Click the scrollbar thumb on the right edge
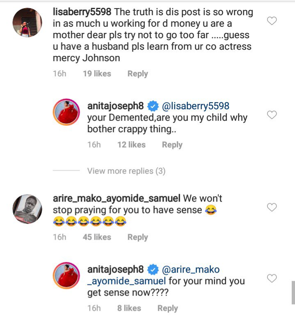295x328 pixels. (293, 292)
